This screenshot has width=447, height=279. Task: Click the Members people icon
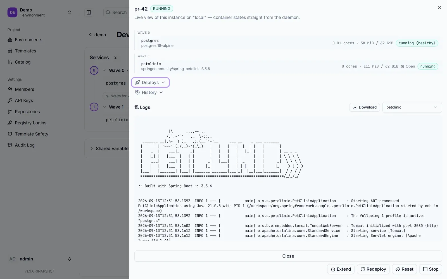(x=10, y=89)
